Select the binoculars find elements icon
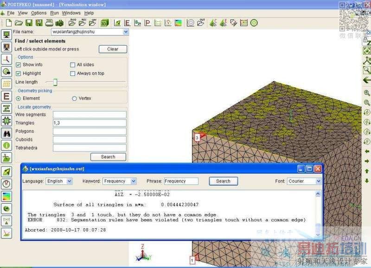 pos(6,133)
